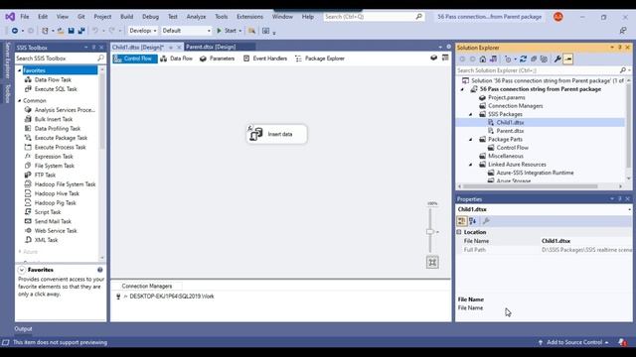Collapse the Linked Azure Resources node
The image size is (636, 357).
[x=471, y=165]
